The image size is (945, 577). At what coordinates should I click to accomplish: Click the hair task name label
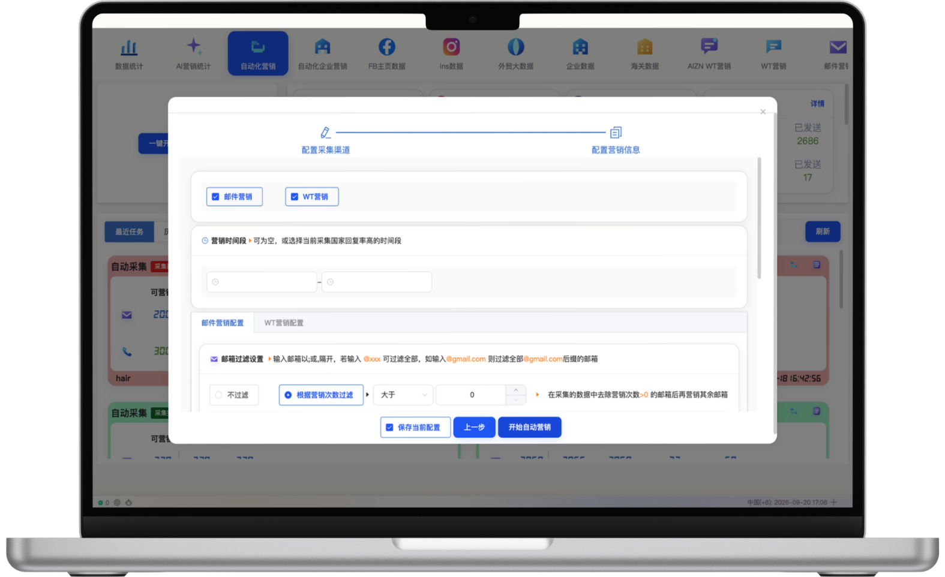coord(123,378)
